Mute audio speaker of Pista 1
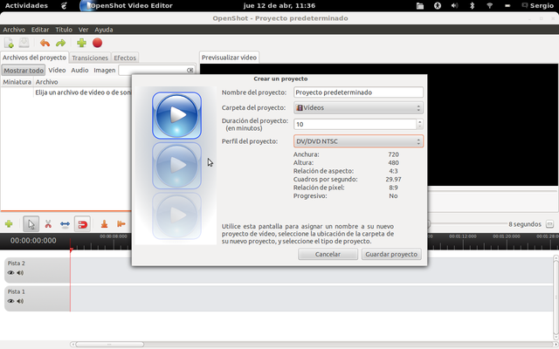The height and width of the screenshot is (349, 559). [x=20, y=301]
